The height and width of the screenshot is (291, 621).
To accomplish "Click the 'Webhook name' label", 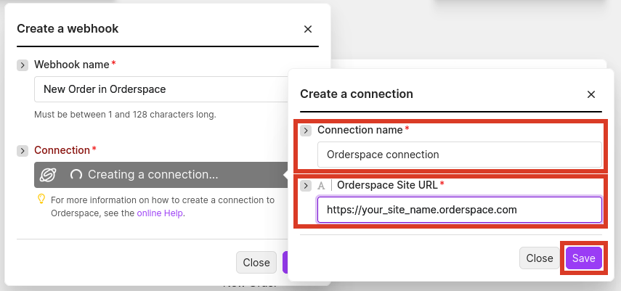I will pyautogui.click(x=72, y=64).
